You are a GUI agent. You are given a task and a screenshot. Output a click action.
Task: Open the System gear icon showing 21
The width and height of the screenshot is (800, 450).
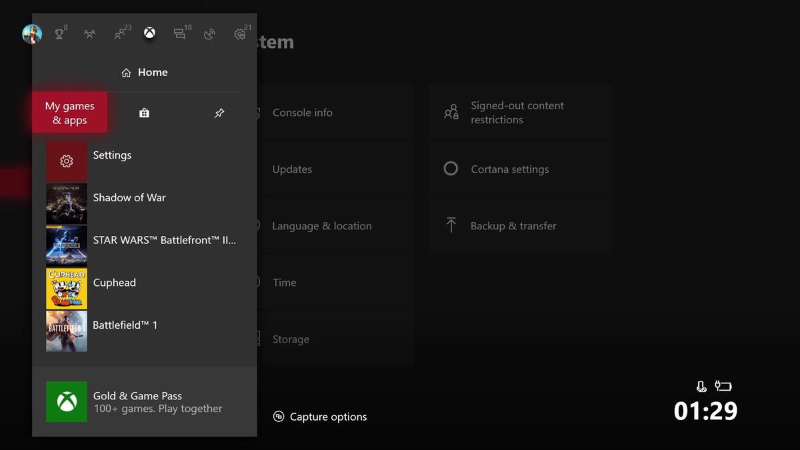[238, 33]
